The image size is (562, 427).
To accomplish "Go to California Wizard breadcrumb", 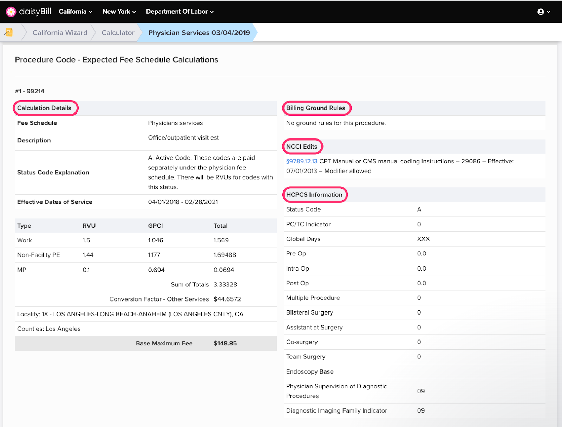I will click(x=60, y=33).
